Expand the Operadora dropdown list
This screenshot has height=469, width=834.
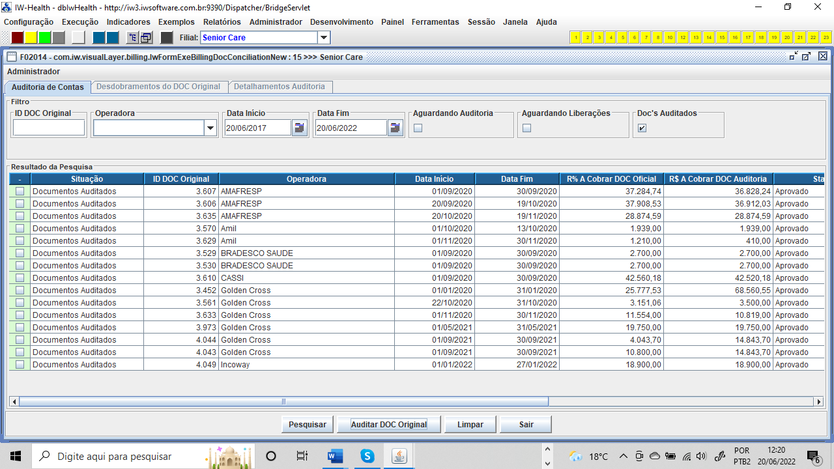[x=210, y=128]
